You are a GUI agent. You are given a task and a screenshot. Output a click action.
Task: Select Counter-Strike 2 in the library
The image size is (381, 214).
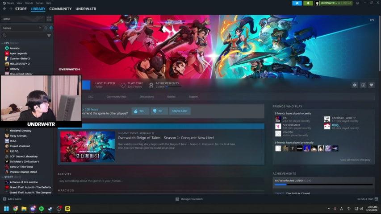pyautogui.click(x=20, y=58)
